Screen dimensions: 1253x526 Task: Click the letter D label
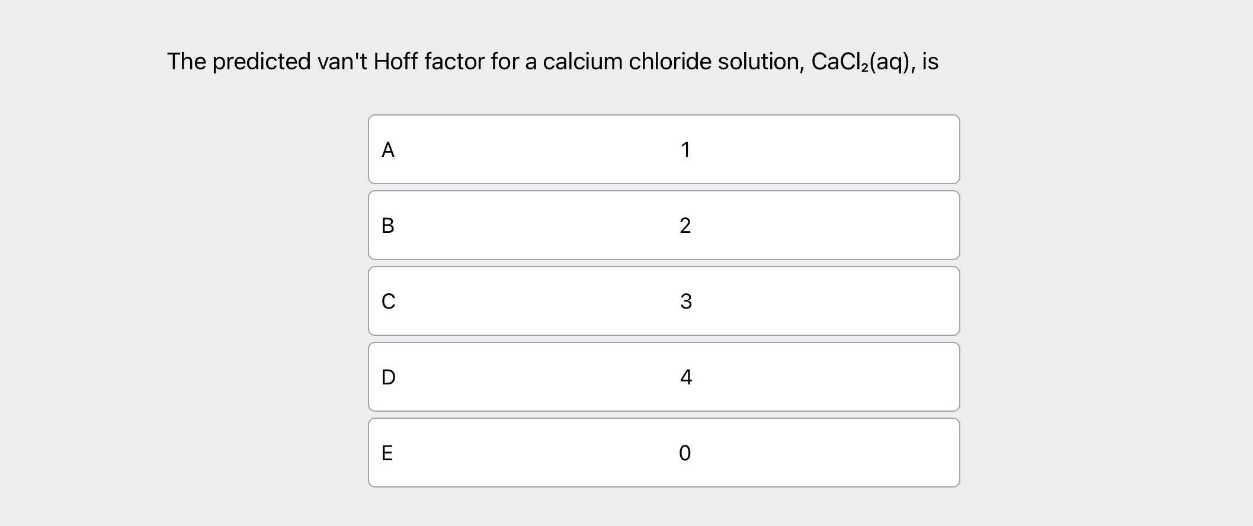[x=389, y=377]
